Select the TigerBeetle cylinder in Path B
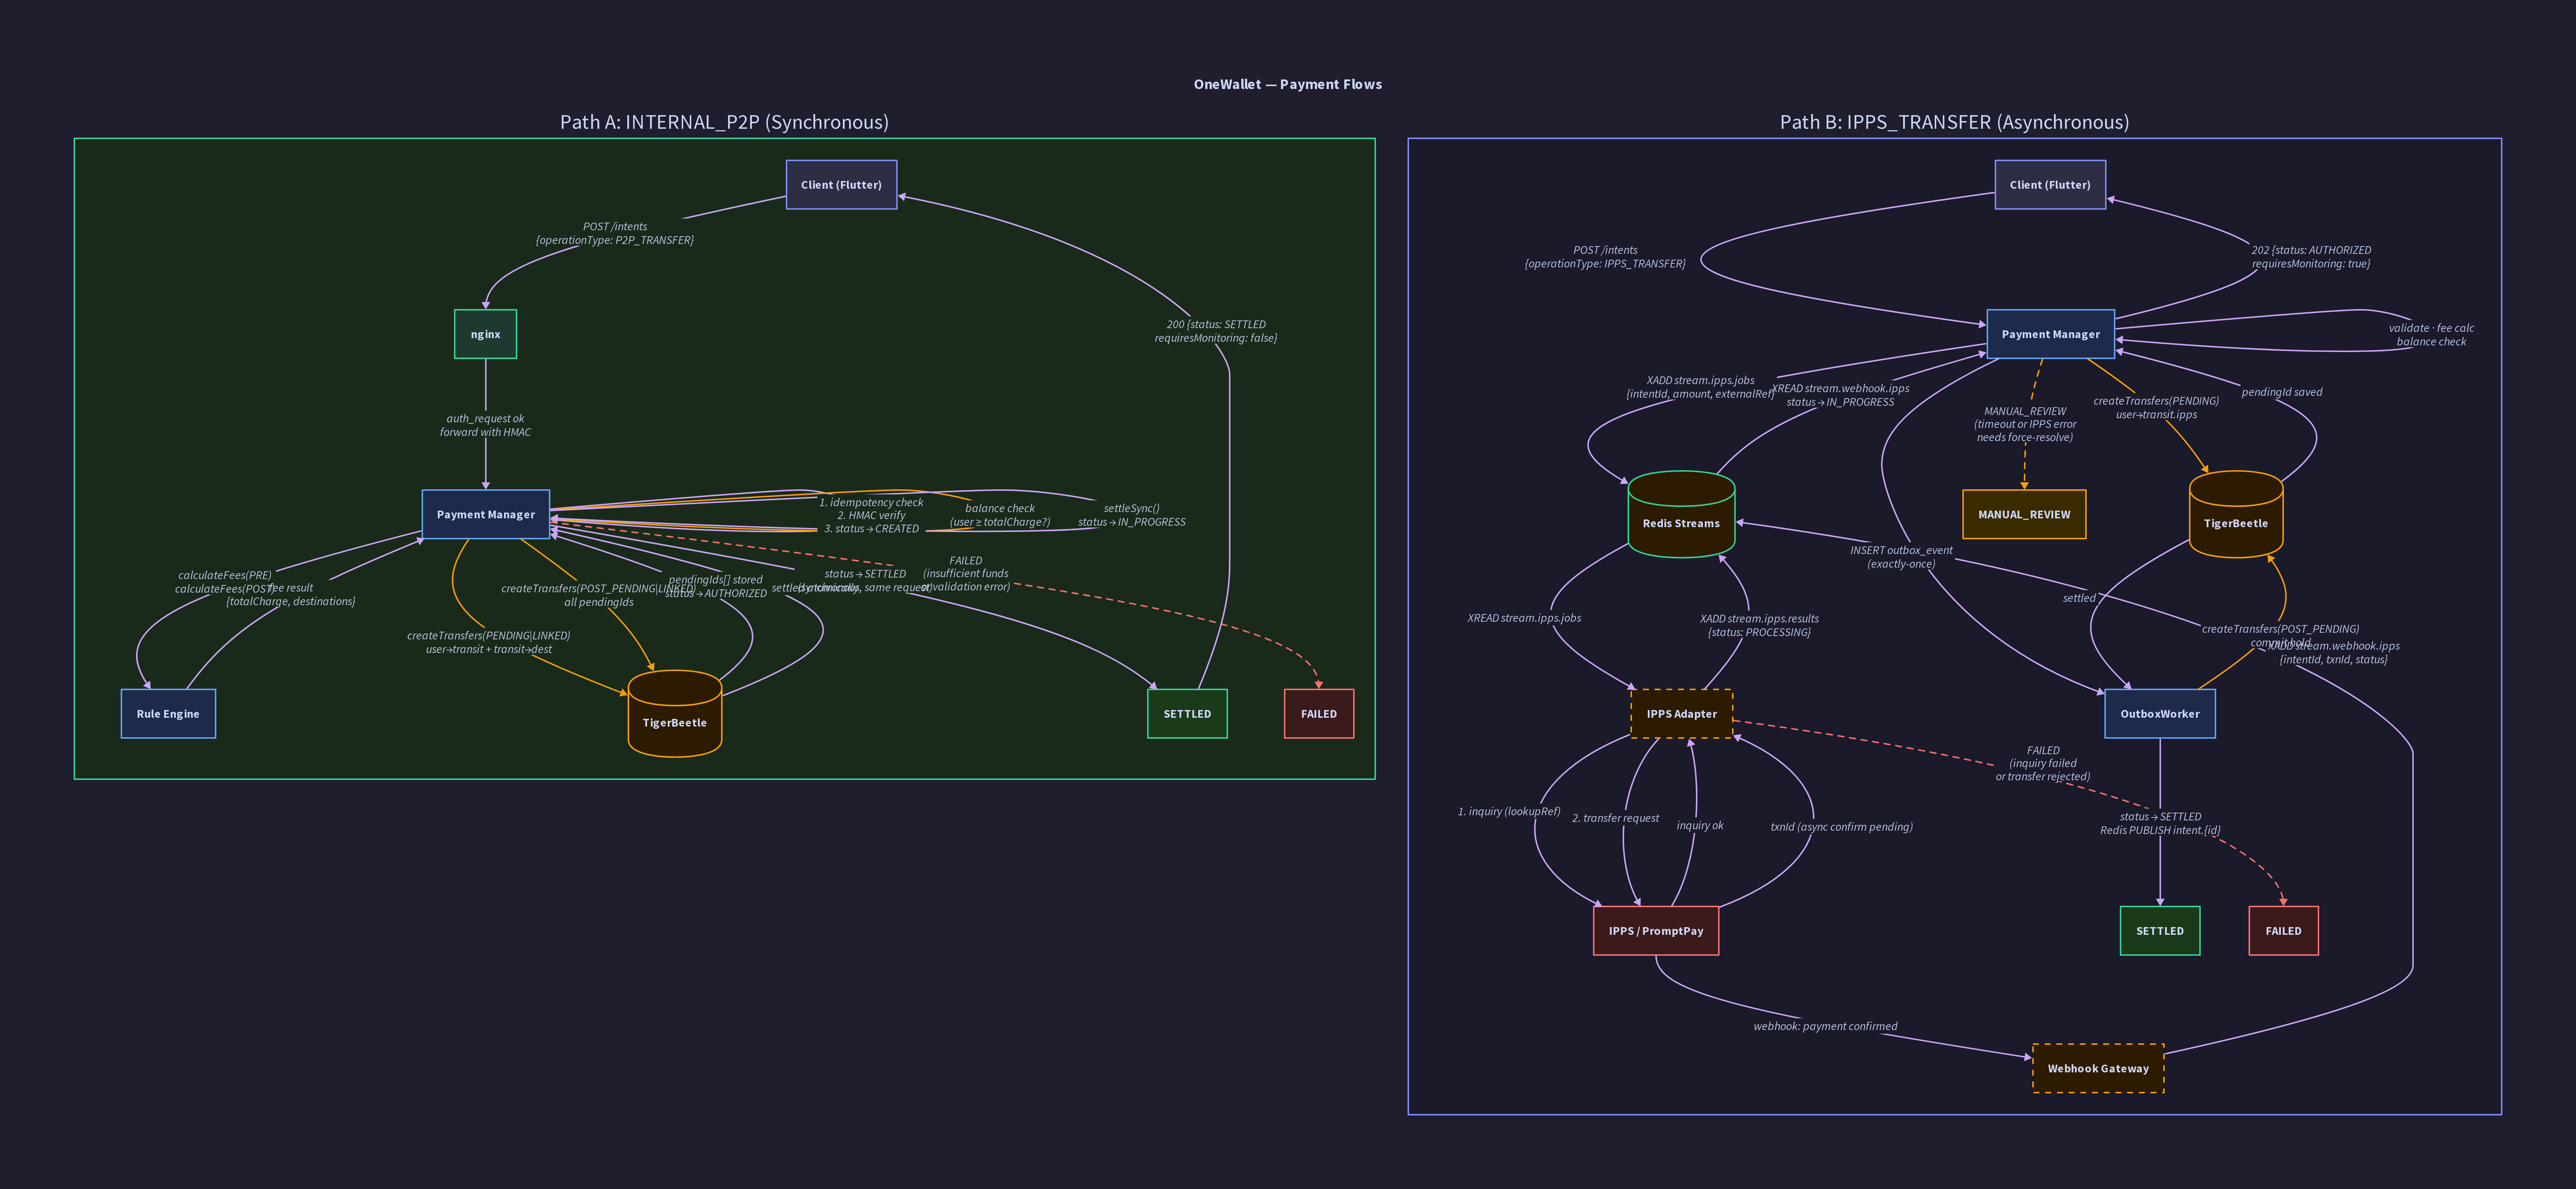This screenshot has width=2576, height=1189. point(2236,514)
